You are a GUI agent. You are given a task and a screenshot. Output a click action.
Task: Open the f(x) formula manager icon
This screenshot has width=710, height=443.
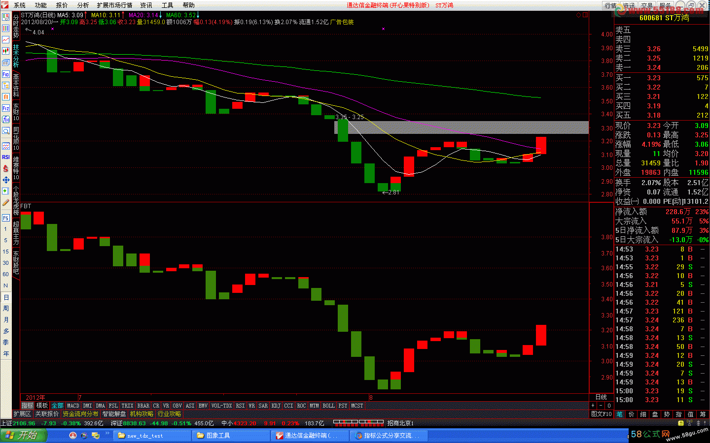tap(6, 119)
